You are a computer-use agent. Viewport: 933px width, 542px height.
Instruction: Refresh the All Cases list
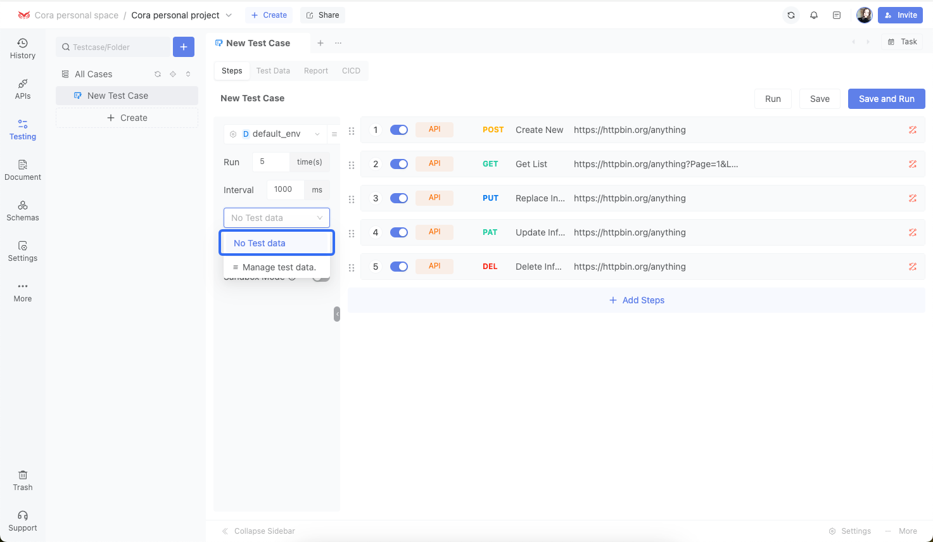pos(158,74)
